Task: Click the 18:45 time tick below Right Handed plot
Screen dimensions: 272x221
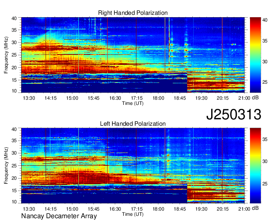Action: pos(180,98)
